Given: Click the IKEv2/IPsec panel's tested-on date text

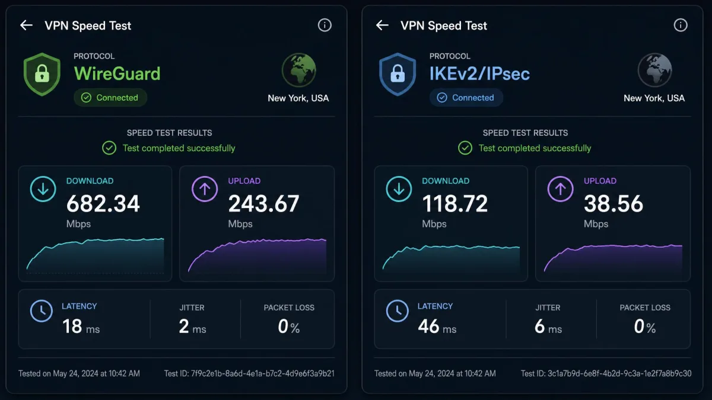Looking at the screenshot, I should pos(435,373).
